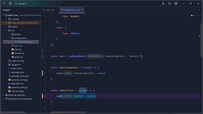Viewport: 203px width, 114px height.
Task: Open Search Everywhere magnifier icon
Action: coord(169,3)
